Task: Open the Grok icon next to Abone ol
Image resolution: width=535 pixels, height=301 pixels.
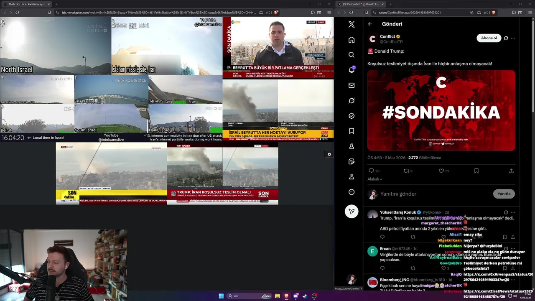Action: click(x=506, y=38)
